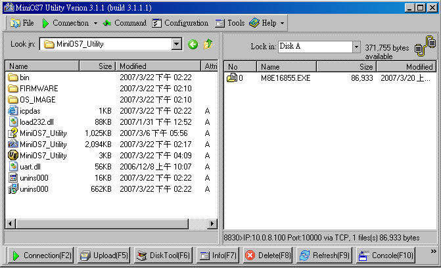
Task: Sort Disk A pane by Size column
Action: tap(346, 66)
